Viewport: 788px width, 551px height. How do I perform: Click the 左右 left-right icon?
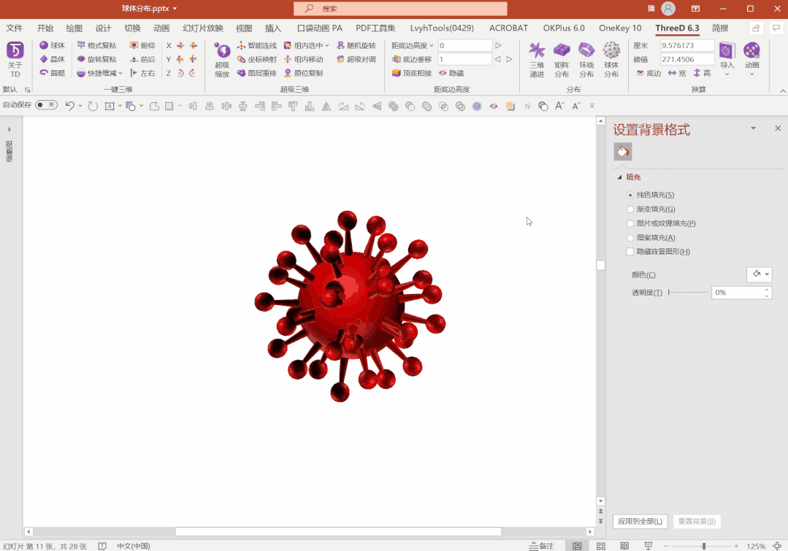point(142,73)
